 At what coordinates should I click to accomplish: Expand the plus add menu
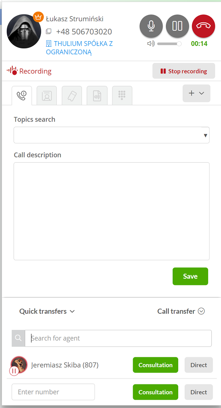pos(196,93)
